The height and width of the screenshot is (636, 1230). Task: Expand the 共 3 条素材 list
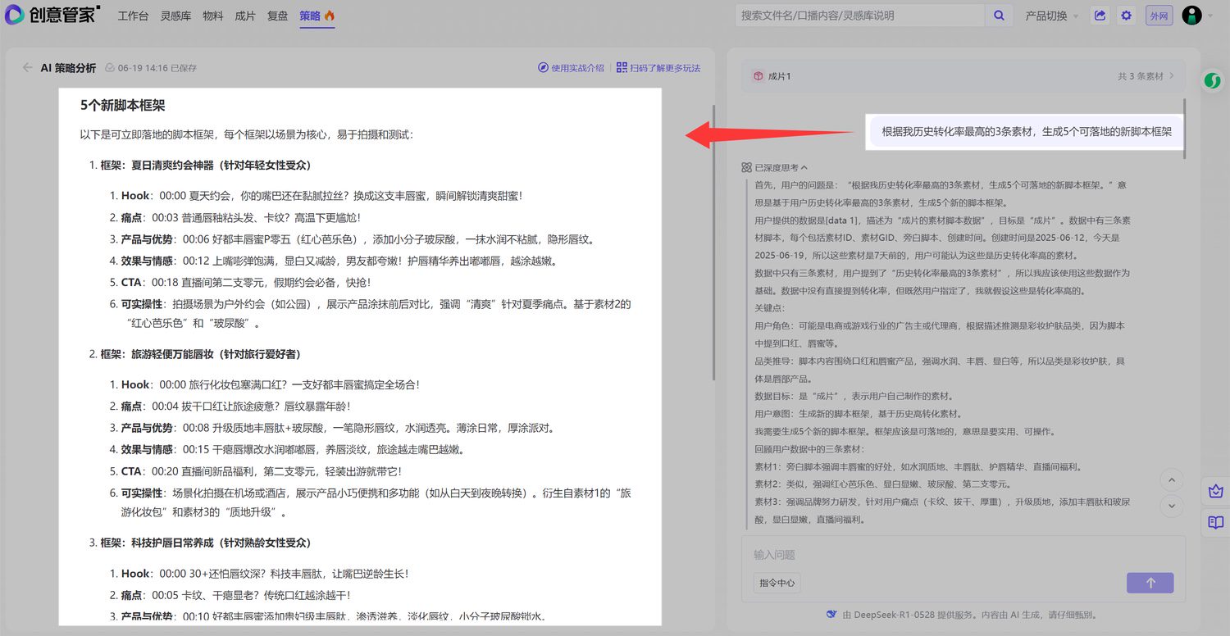[x=1146, y=76]
